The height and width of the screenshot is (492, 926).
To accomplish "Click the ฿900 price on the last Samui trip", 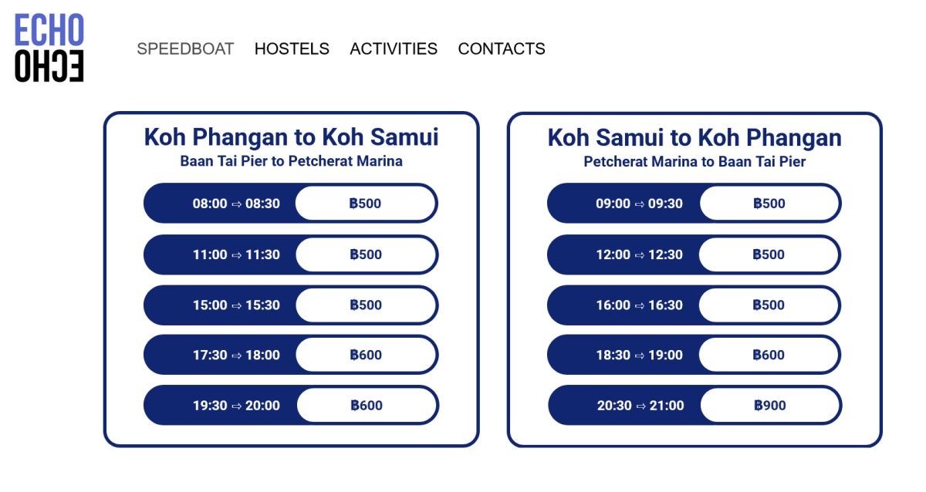I will 769,406.
